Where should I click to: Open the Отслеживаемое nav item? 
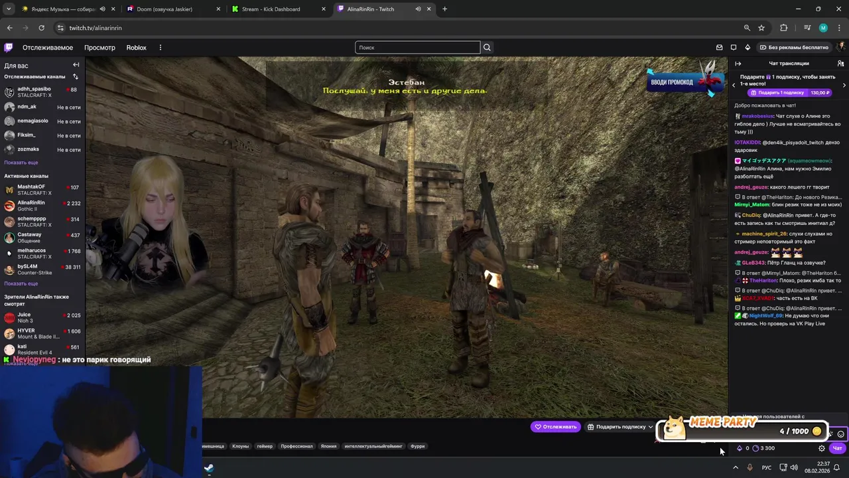(x=48, y=48)
